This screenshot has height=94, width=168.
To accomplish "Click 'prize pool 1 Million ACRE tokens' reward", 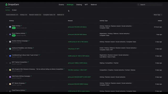I will 77,63.
